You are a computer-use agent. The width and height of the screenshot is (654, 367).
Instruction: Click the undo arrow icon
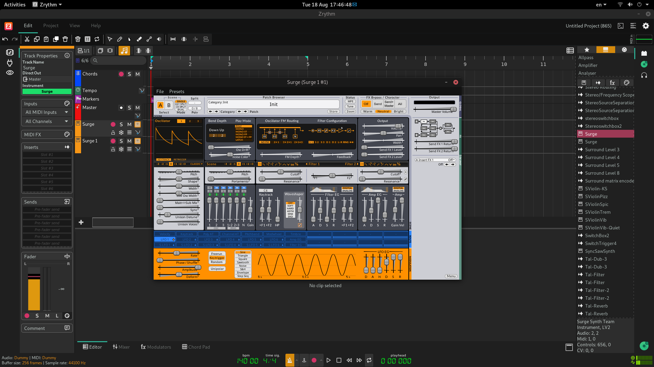click(5, 39)
